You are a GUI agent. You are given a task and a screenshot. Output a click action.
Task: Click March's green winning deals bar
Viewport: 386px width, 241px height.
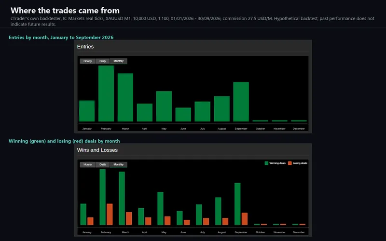[x=122, y=199]
